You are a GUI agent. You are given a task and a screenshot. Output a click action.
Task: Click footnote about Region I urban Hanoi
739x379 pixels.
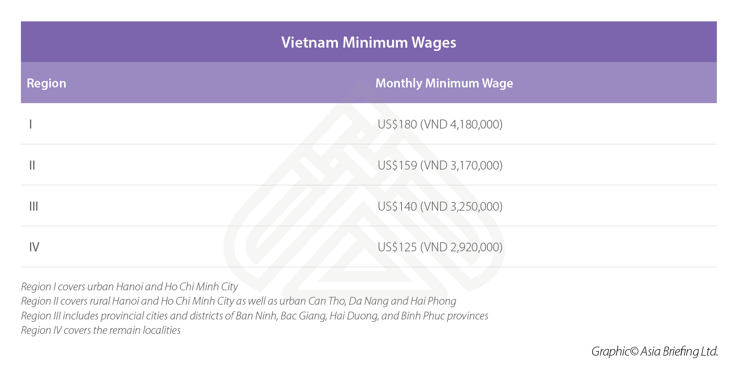129,287
